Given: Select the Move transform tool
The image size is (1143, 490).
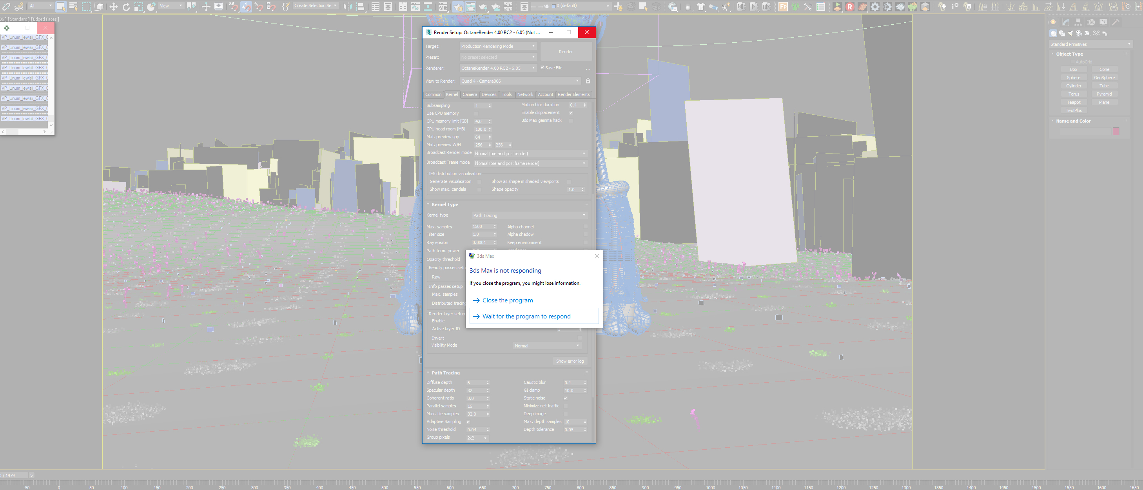Looking at the screenshot, I should (x=114, y=6).
